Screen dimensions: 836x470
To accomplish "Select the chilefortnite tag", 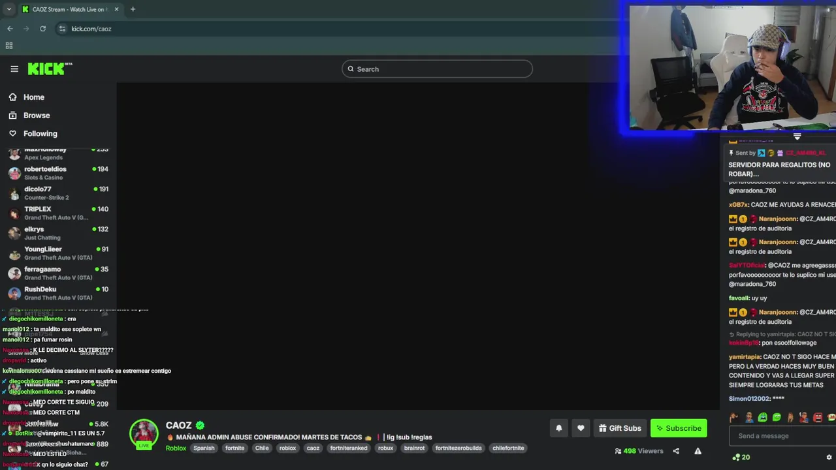I will coord(508,448).
